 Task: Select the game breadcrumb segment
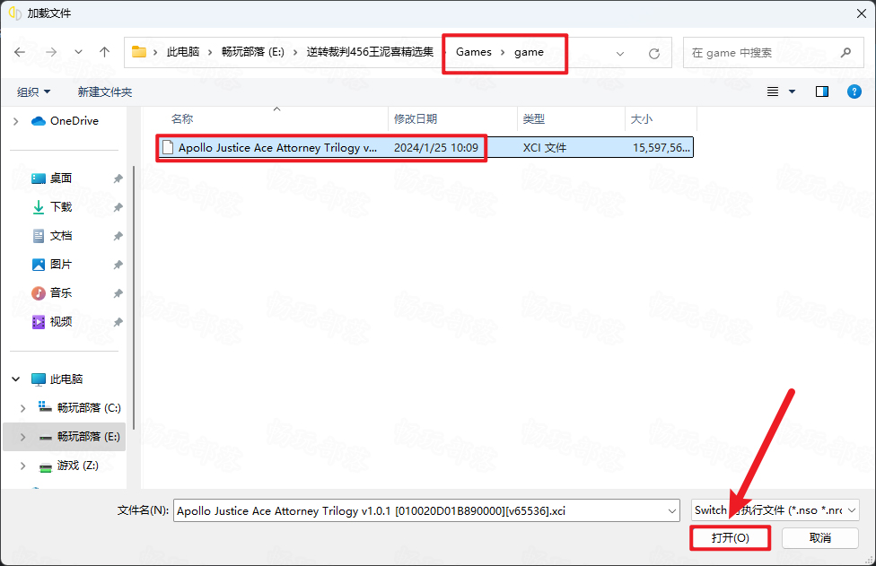(x=529, y=52)
